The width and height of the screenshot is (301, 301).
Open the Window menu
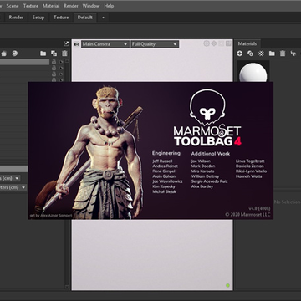point(91,6)
